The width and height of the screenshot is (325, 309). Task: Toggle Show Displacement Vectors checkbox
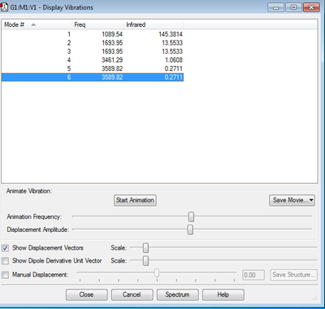pyautogui.click(x=5, y=248)
